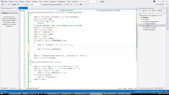The height and width of the screenshot is (95, 169).
Task: Expand the Внешние зависимости node
Action: tap(141, 22)
